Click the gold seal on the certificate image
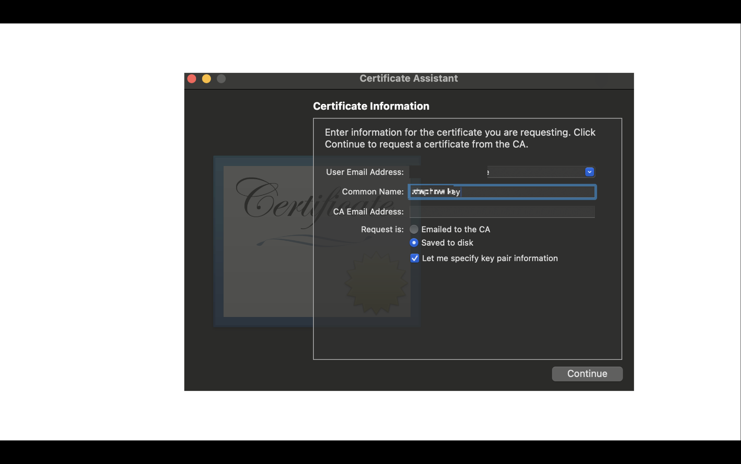 pos(376,283)
